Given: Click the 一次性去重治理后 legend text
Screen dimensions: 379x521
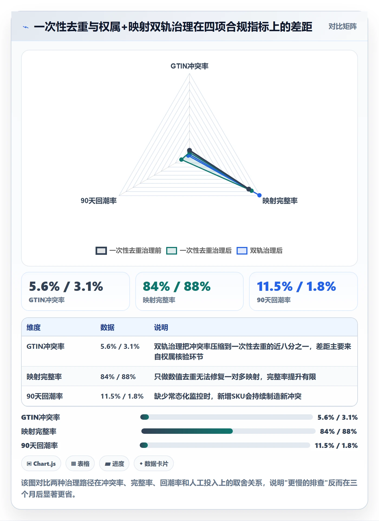Looking at the screenshot, I should point(206,250).
